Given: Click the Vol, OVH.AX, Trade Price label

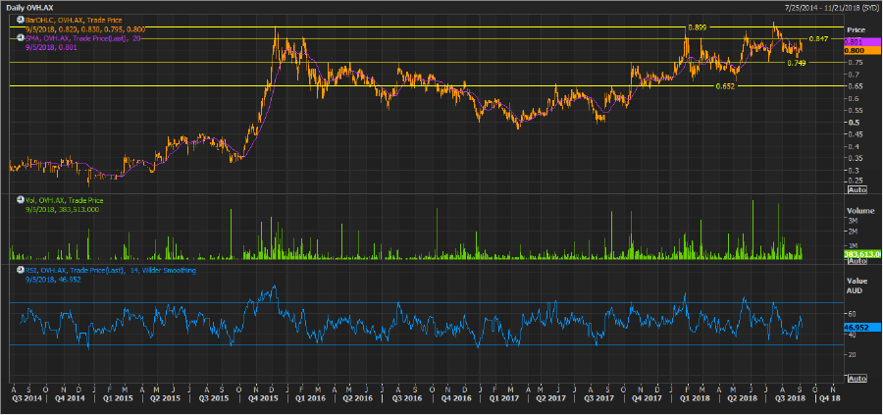Looking at the screenshot, I should point(64,200).
